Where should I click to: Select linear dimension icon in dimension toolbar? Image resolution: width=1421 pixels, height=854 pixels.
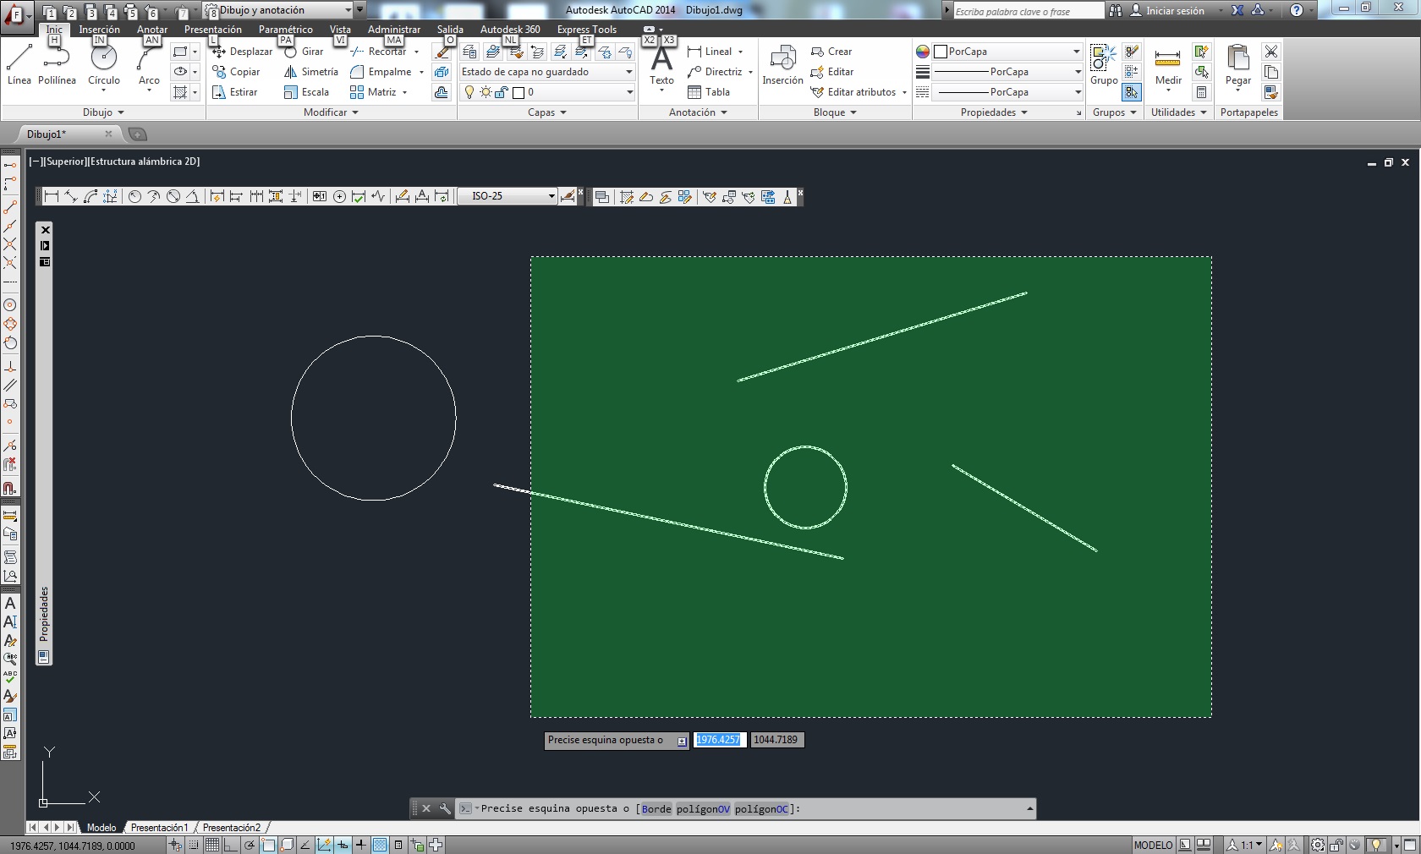point(52,197)
